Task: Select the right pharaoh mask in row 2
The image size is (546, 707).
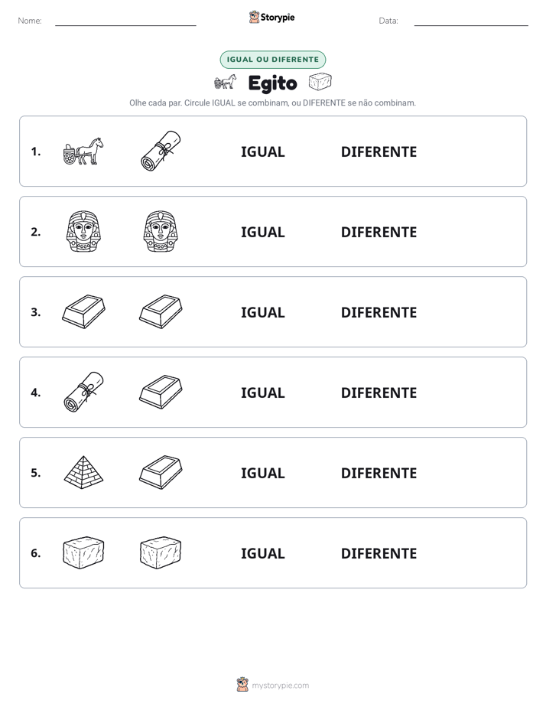Action: tap(161, 231)
